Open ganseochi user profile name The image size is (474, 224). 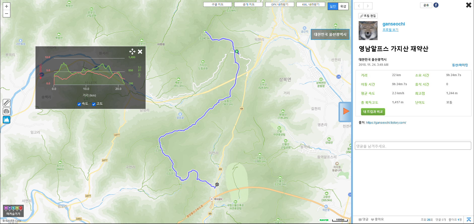click(x=394, y=24)
